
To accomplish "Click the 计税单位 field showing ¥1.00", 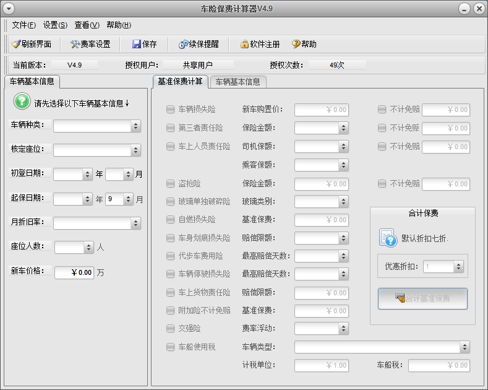I will coord(322,365).
